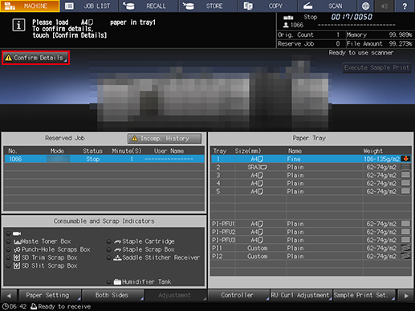Select reserved job 1066 row

(x=104, y=159)
